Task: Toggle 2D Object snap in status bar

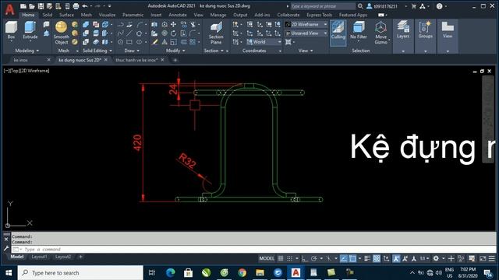Action: (x=352, y=259)
